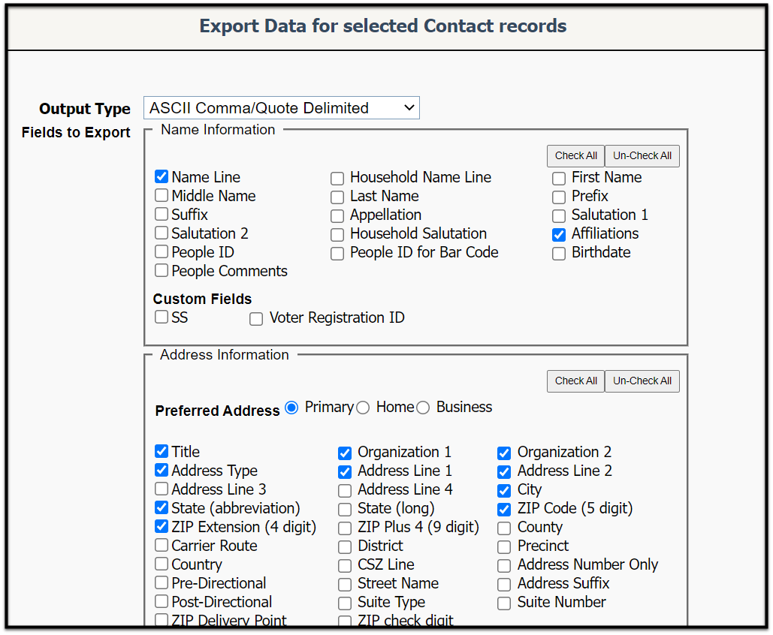Click Check All in Address Information
The height and width of the screenshot is (635, 773).
(575, 381)
